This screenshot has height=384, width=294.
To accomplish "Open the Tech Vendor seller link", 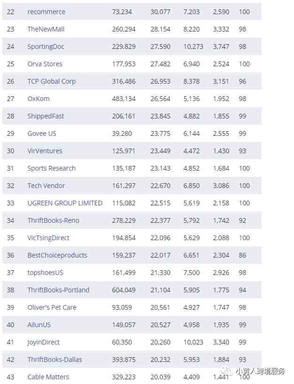I will click(x=46, y=186).
